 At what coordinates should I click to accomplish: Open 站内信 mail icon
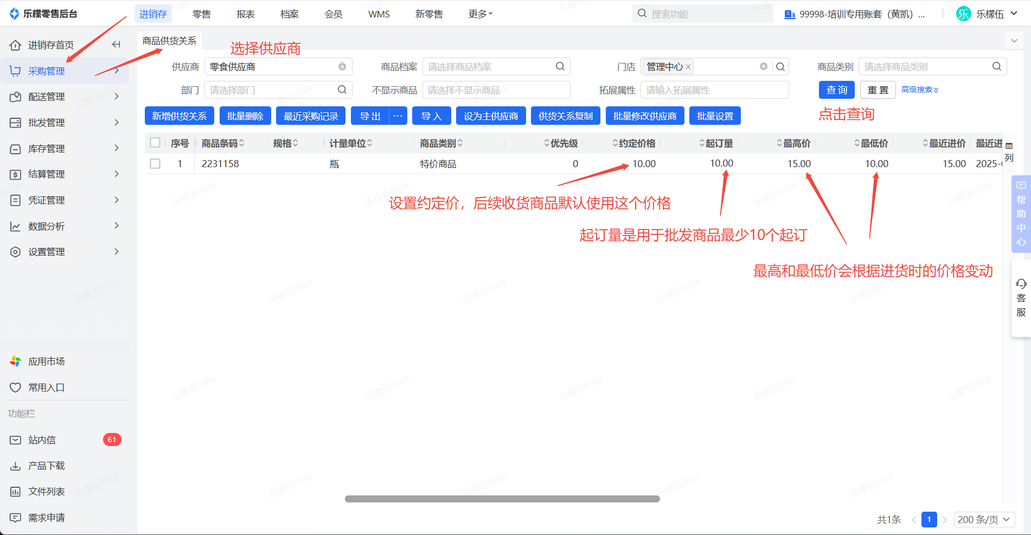coord(16,440)
